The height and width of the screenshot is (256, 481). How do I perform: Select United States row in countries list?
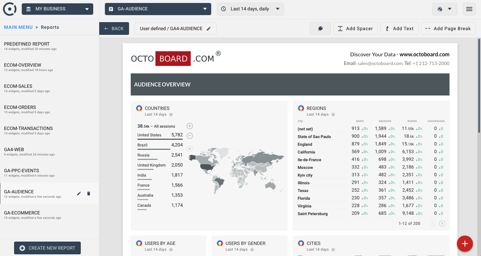coord(160,135)
